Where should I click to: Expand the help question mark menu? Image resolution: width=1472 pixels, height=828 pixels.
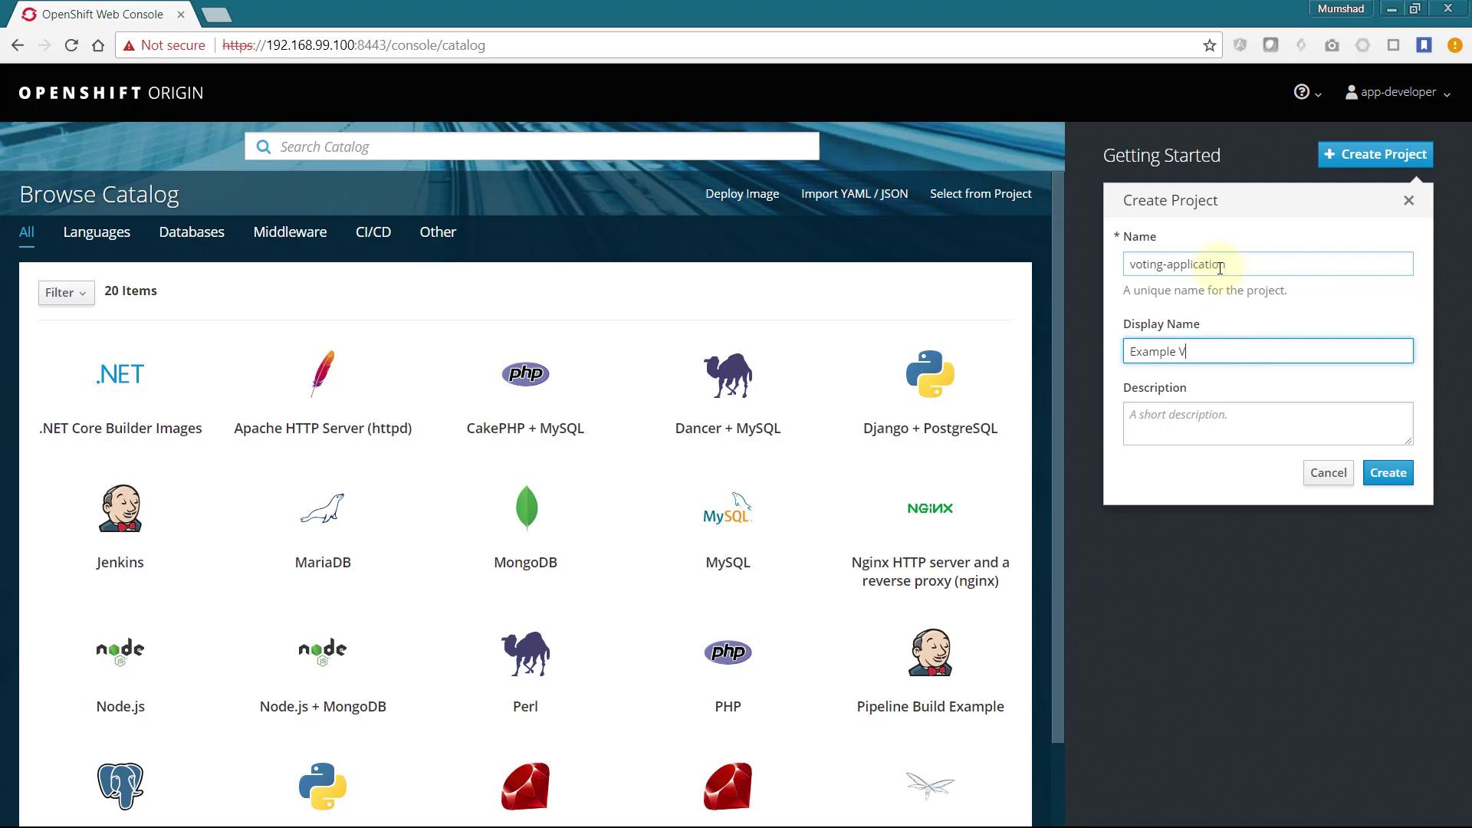point(1307,93)
